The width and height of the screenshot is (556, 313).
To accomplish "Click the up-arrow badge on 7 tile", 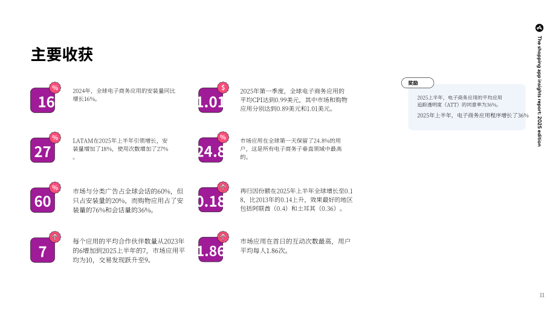I will point(55,237).
